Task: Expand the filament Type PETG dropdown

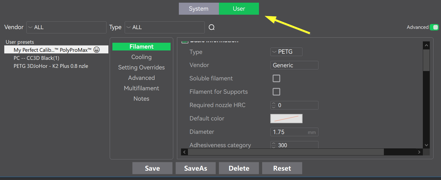Action: (x=286, y=52)
